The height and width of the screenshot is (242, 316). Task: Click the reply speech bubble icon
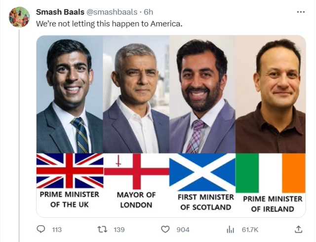pos(41,229)
